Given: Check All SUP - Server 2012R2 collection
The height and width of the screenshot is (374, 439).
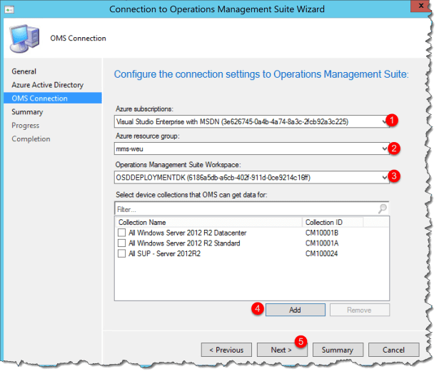Looking at the screenshot, I should pyautogui.click(x=122, y=253).
